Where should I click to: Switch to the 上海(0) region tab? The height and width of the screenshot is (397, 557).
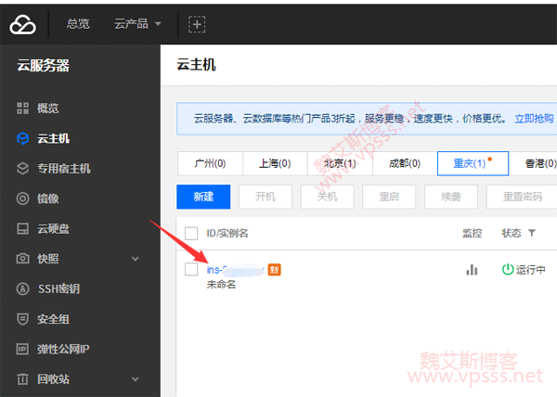pos(275,163)
